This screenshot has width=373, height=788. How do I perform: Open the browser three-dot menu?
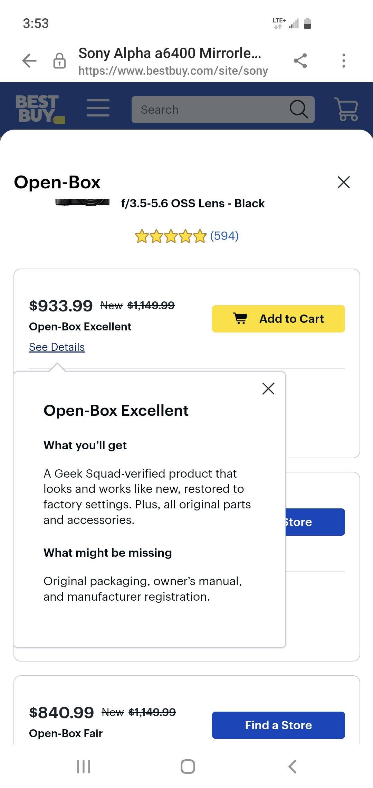[x=343, y=61]
